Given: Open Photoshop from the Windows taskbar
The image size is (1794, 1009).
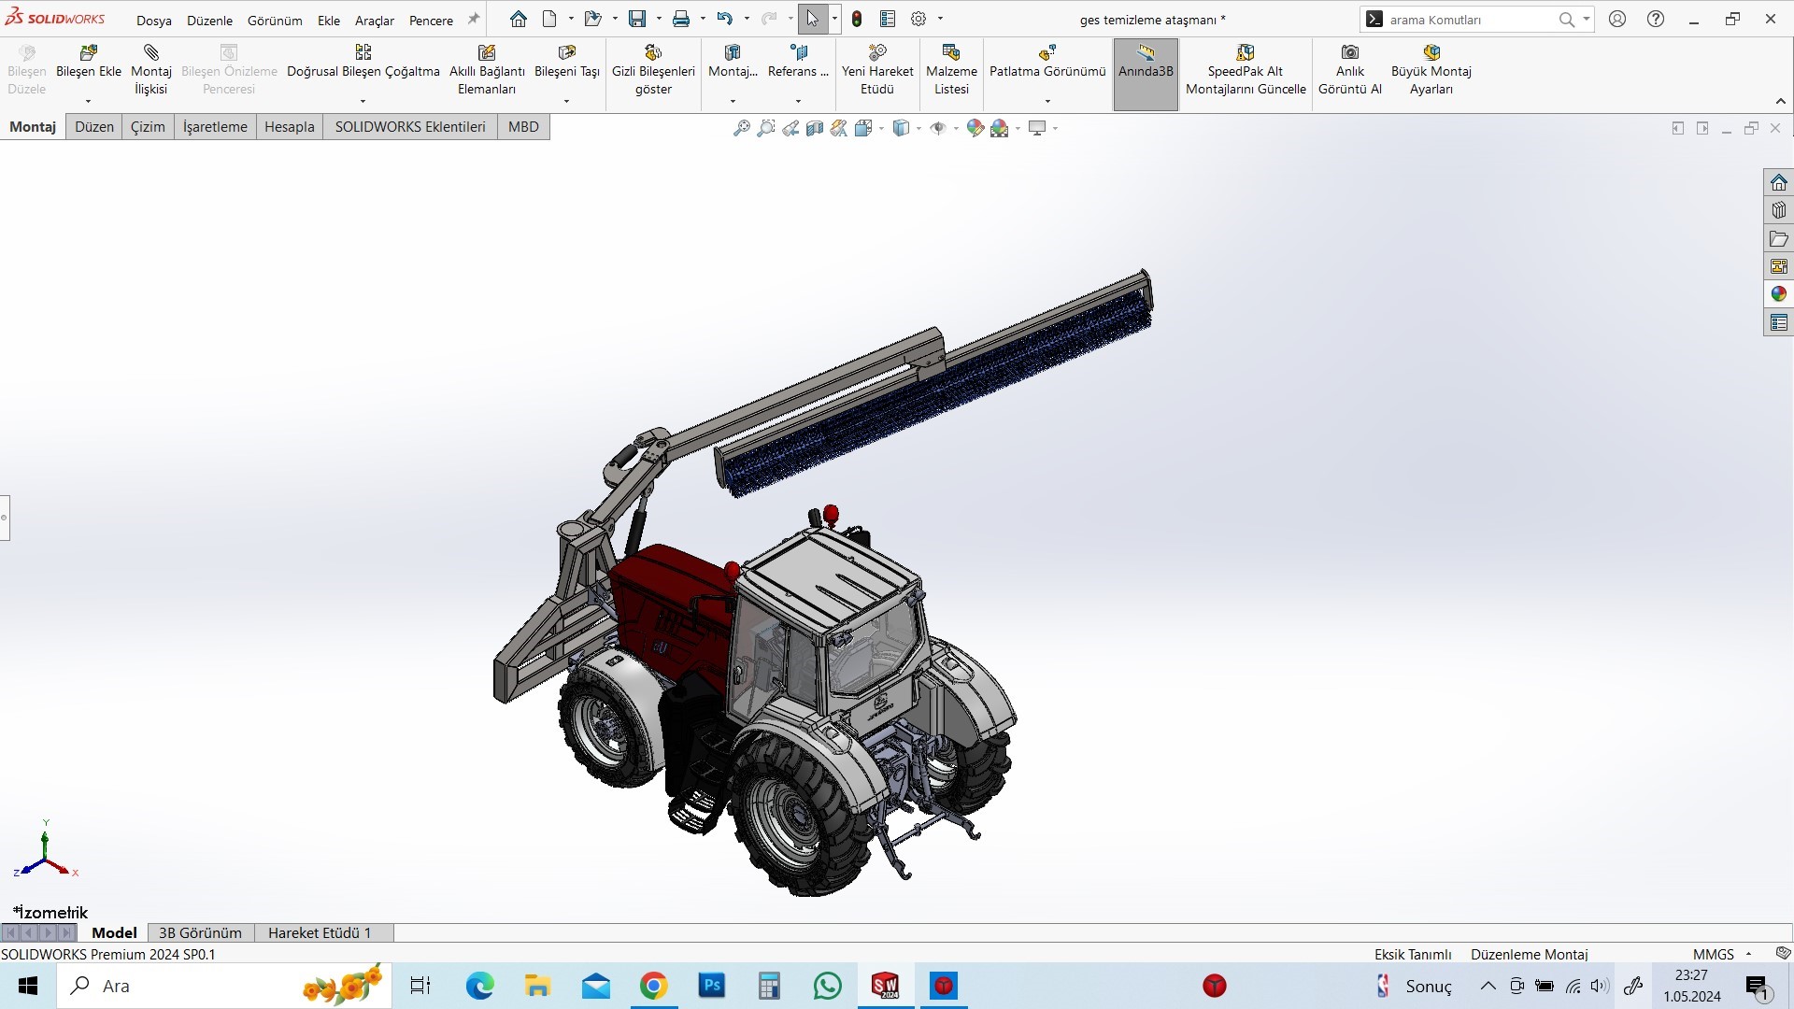Looking at the screenshot, I should tap(712, 986).
